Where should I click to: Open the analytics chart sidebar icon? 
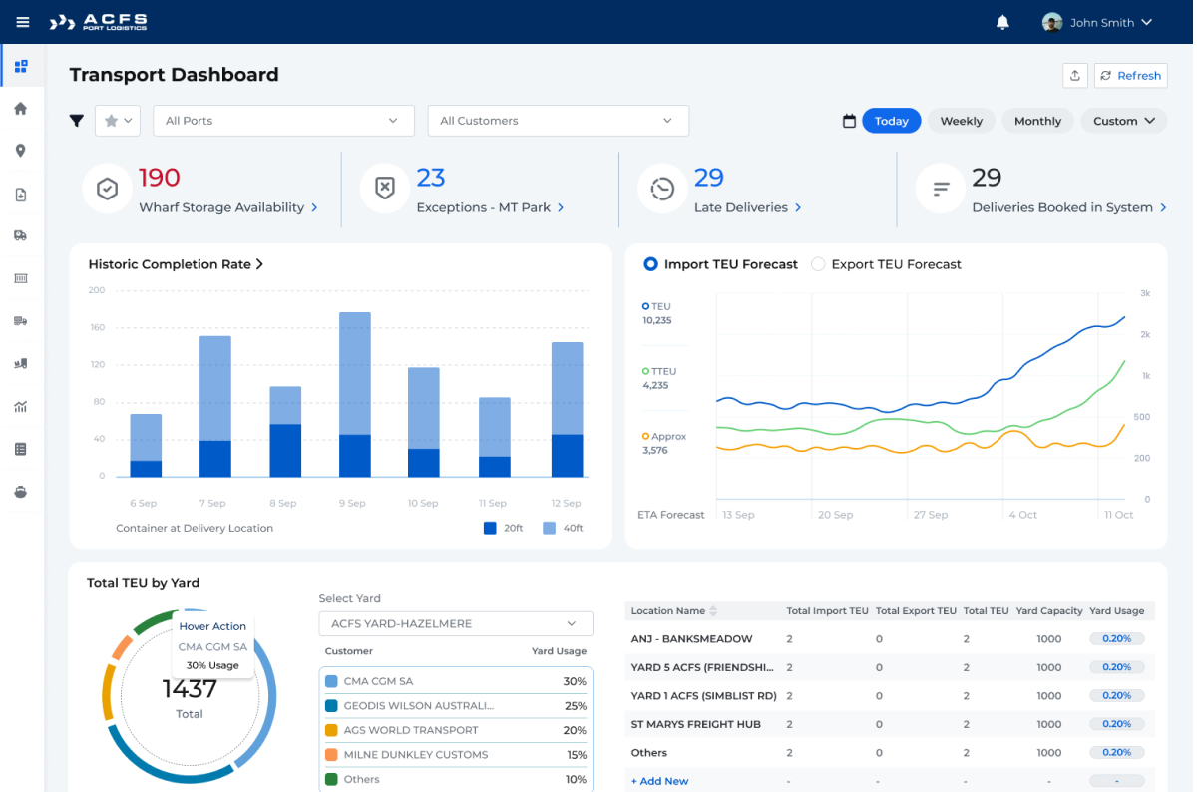pos(20,406)
